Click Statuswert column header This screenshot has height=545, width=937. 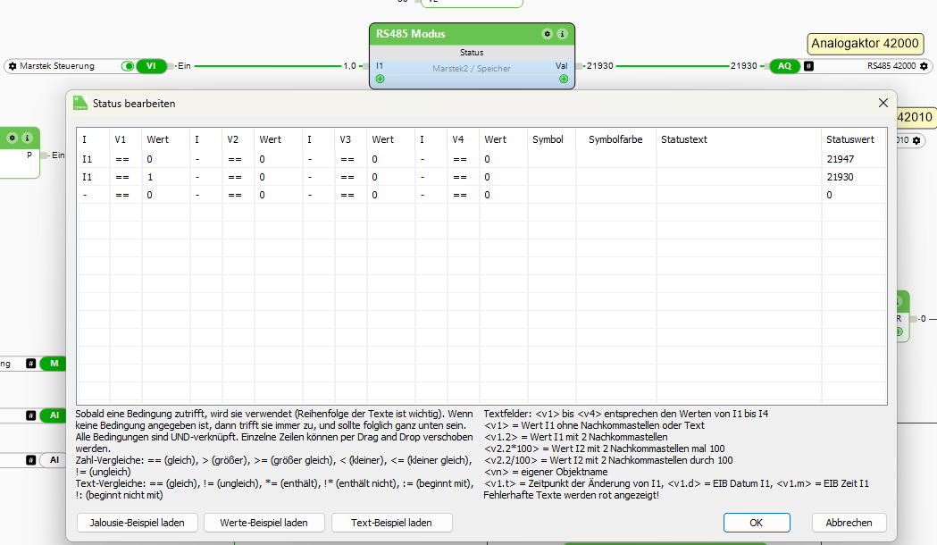853,139
